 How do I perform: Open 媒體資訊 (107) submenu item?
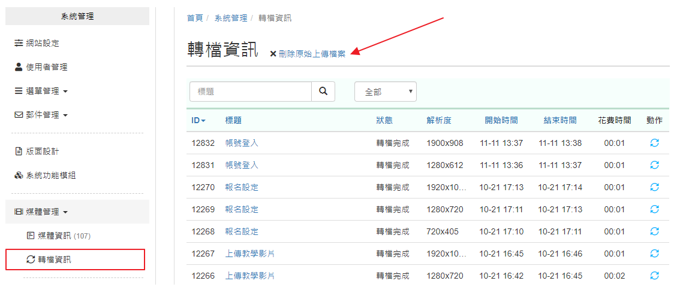[59, 236]
